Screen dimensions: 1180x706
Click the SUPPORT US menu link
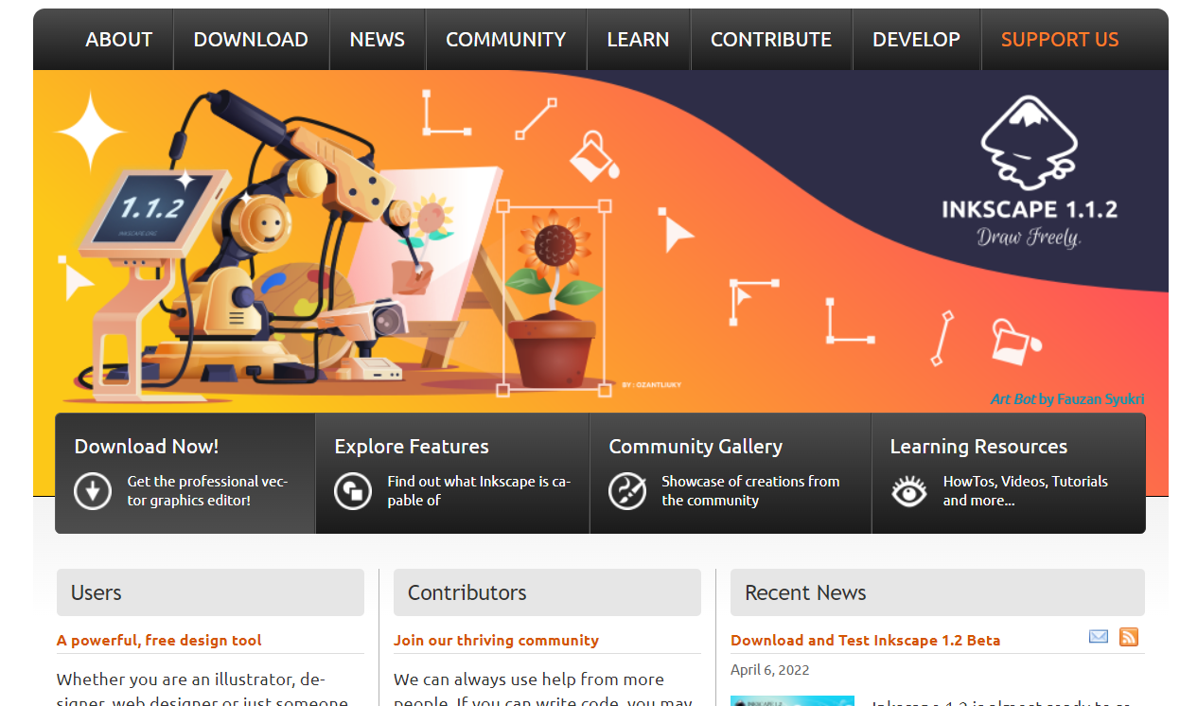tap(1060, 40)
